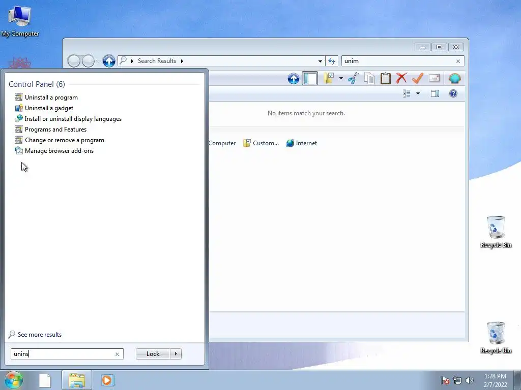Image resolution: width=521 pixels, height=390 pixels.
Task: Select the lower Recycle Bin desktop icon
Action: click(496, 338)
